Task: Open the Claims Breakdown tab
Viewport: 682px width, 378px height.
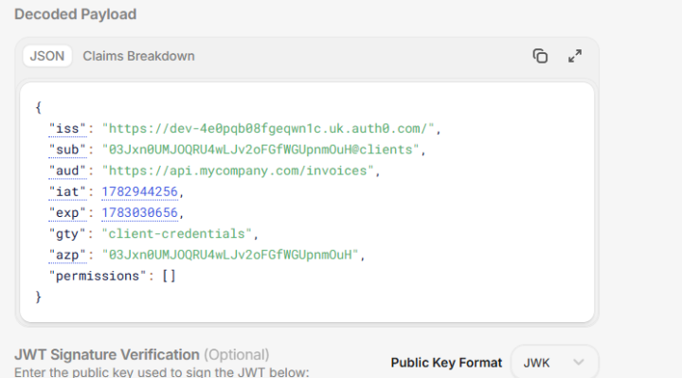Action: pyautogui.click(x=138, y=56)
